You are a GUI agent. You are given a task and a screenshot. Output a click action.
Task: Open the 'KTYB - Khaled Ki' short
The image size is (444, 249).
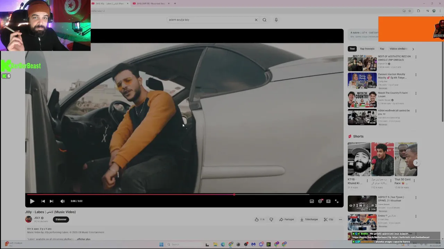coord(359,159)
